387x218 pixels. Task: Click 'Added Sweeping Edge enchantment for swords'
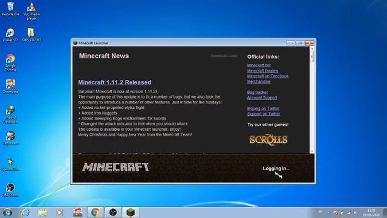tap(122, 119)
